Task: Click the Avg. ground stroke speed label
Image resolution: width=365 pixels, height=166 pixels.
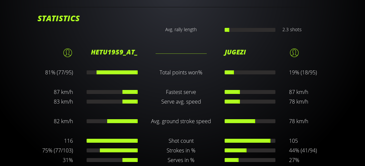Action: tap(181, 121)
